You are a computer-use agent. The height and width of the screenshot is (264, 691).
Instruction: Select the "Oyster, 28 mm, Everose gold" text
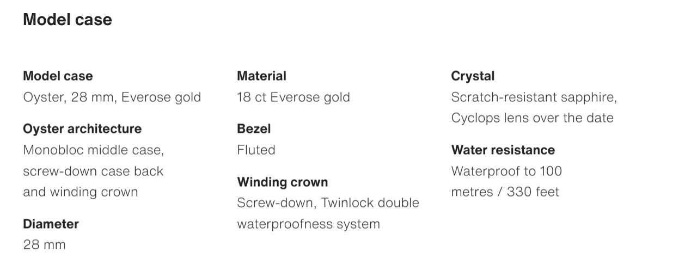pyautogui.click(x=112, y=97)
